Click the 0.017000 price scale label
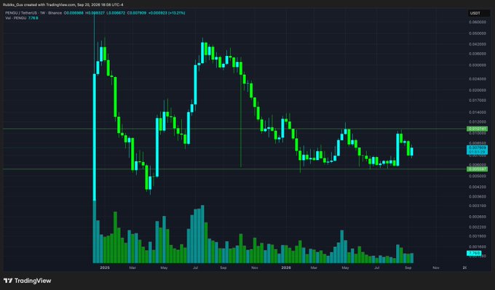The height and width of the screenshot is (290, 495). pyautogui.click(x=477, y=100)
